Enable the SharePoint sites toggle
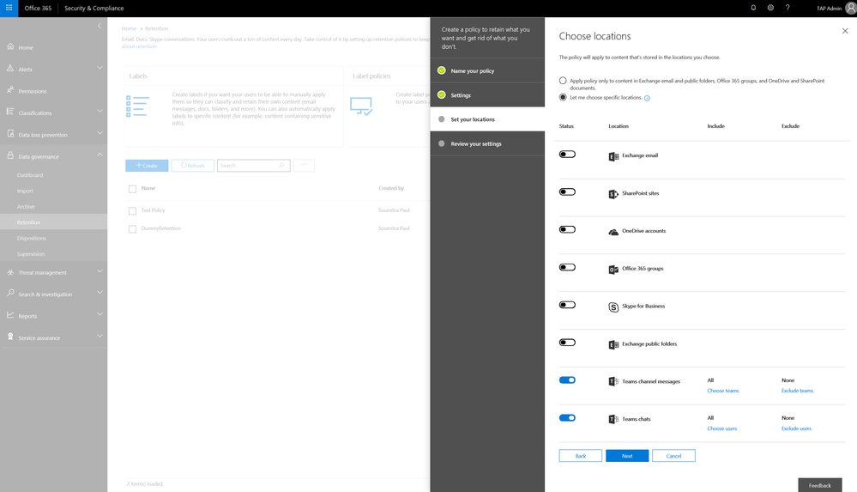857x492 pixels. click(x=567, y=192)
